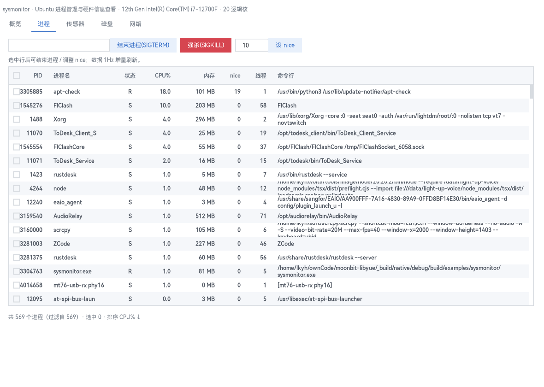This screenshot has height=387, width=544.
Task: Tick the sysmonitor.exe row checkbox
Action: click(x=17, y=271)
